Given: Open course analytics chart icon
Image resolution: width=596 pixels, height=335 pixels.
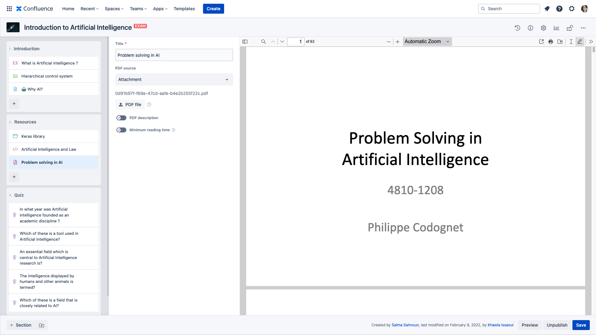Looking at the screenshot, I should coord(557,28).
